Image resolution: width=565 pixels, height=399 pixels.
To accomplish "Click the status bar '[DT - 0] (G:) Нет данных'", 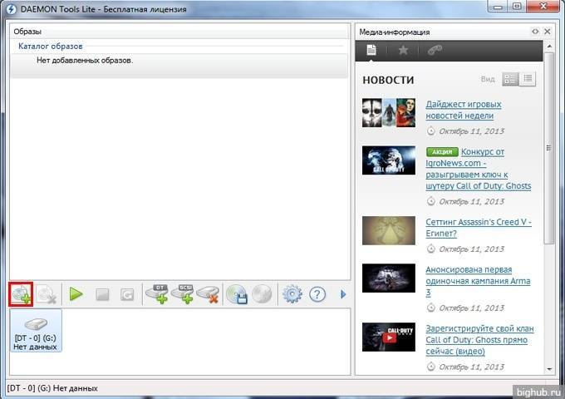I will pos(52,388).
